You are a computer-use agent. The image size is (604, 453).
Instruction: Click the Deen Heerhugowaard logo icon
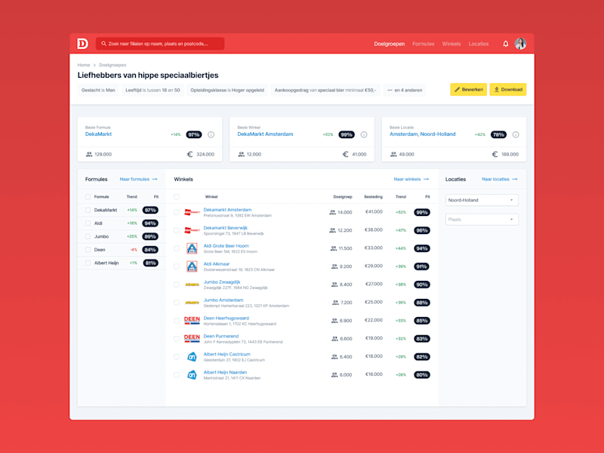click(192, 320)
